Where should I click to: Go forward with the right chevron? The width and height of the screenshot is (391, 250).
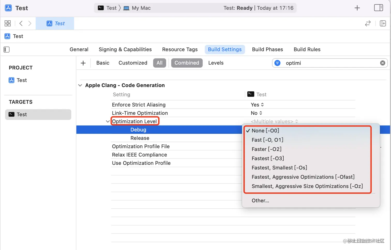(30, 23)
